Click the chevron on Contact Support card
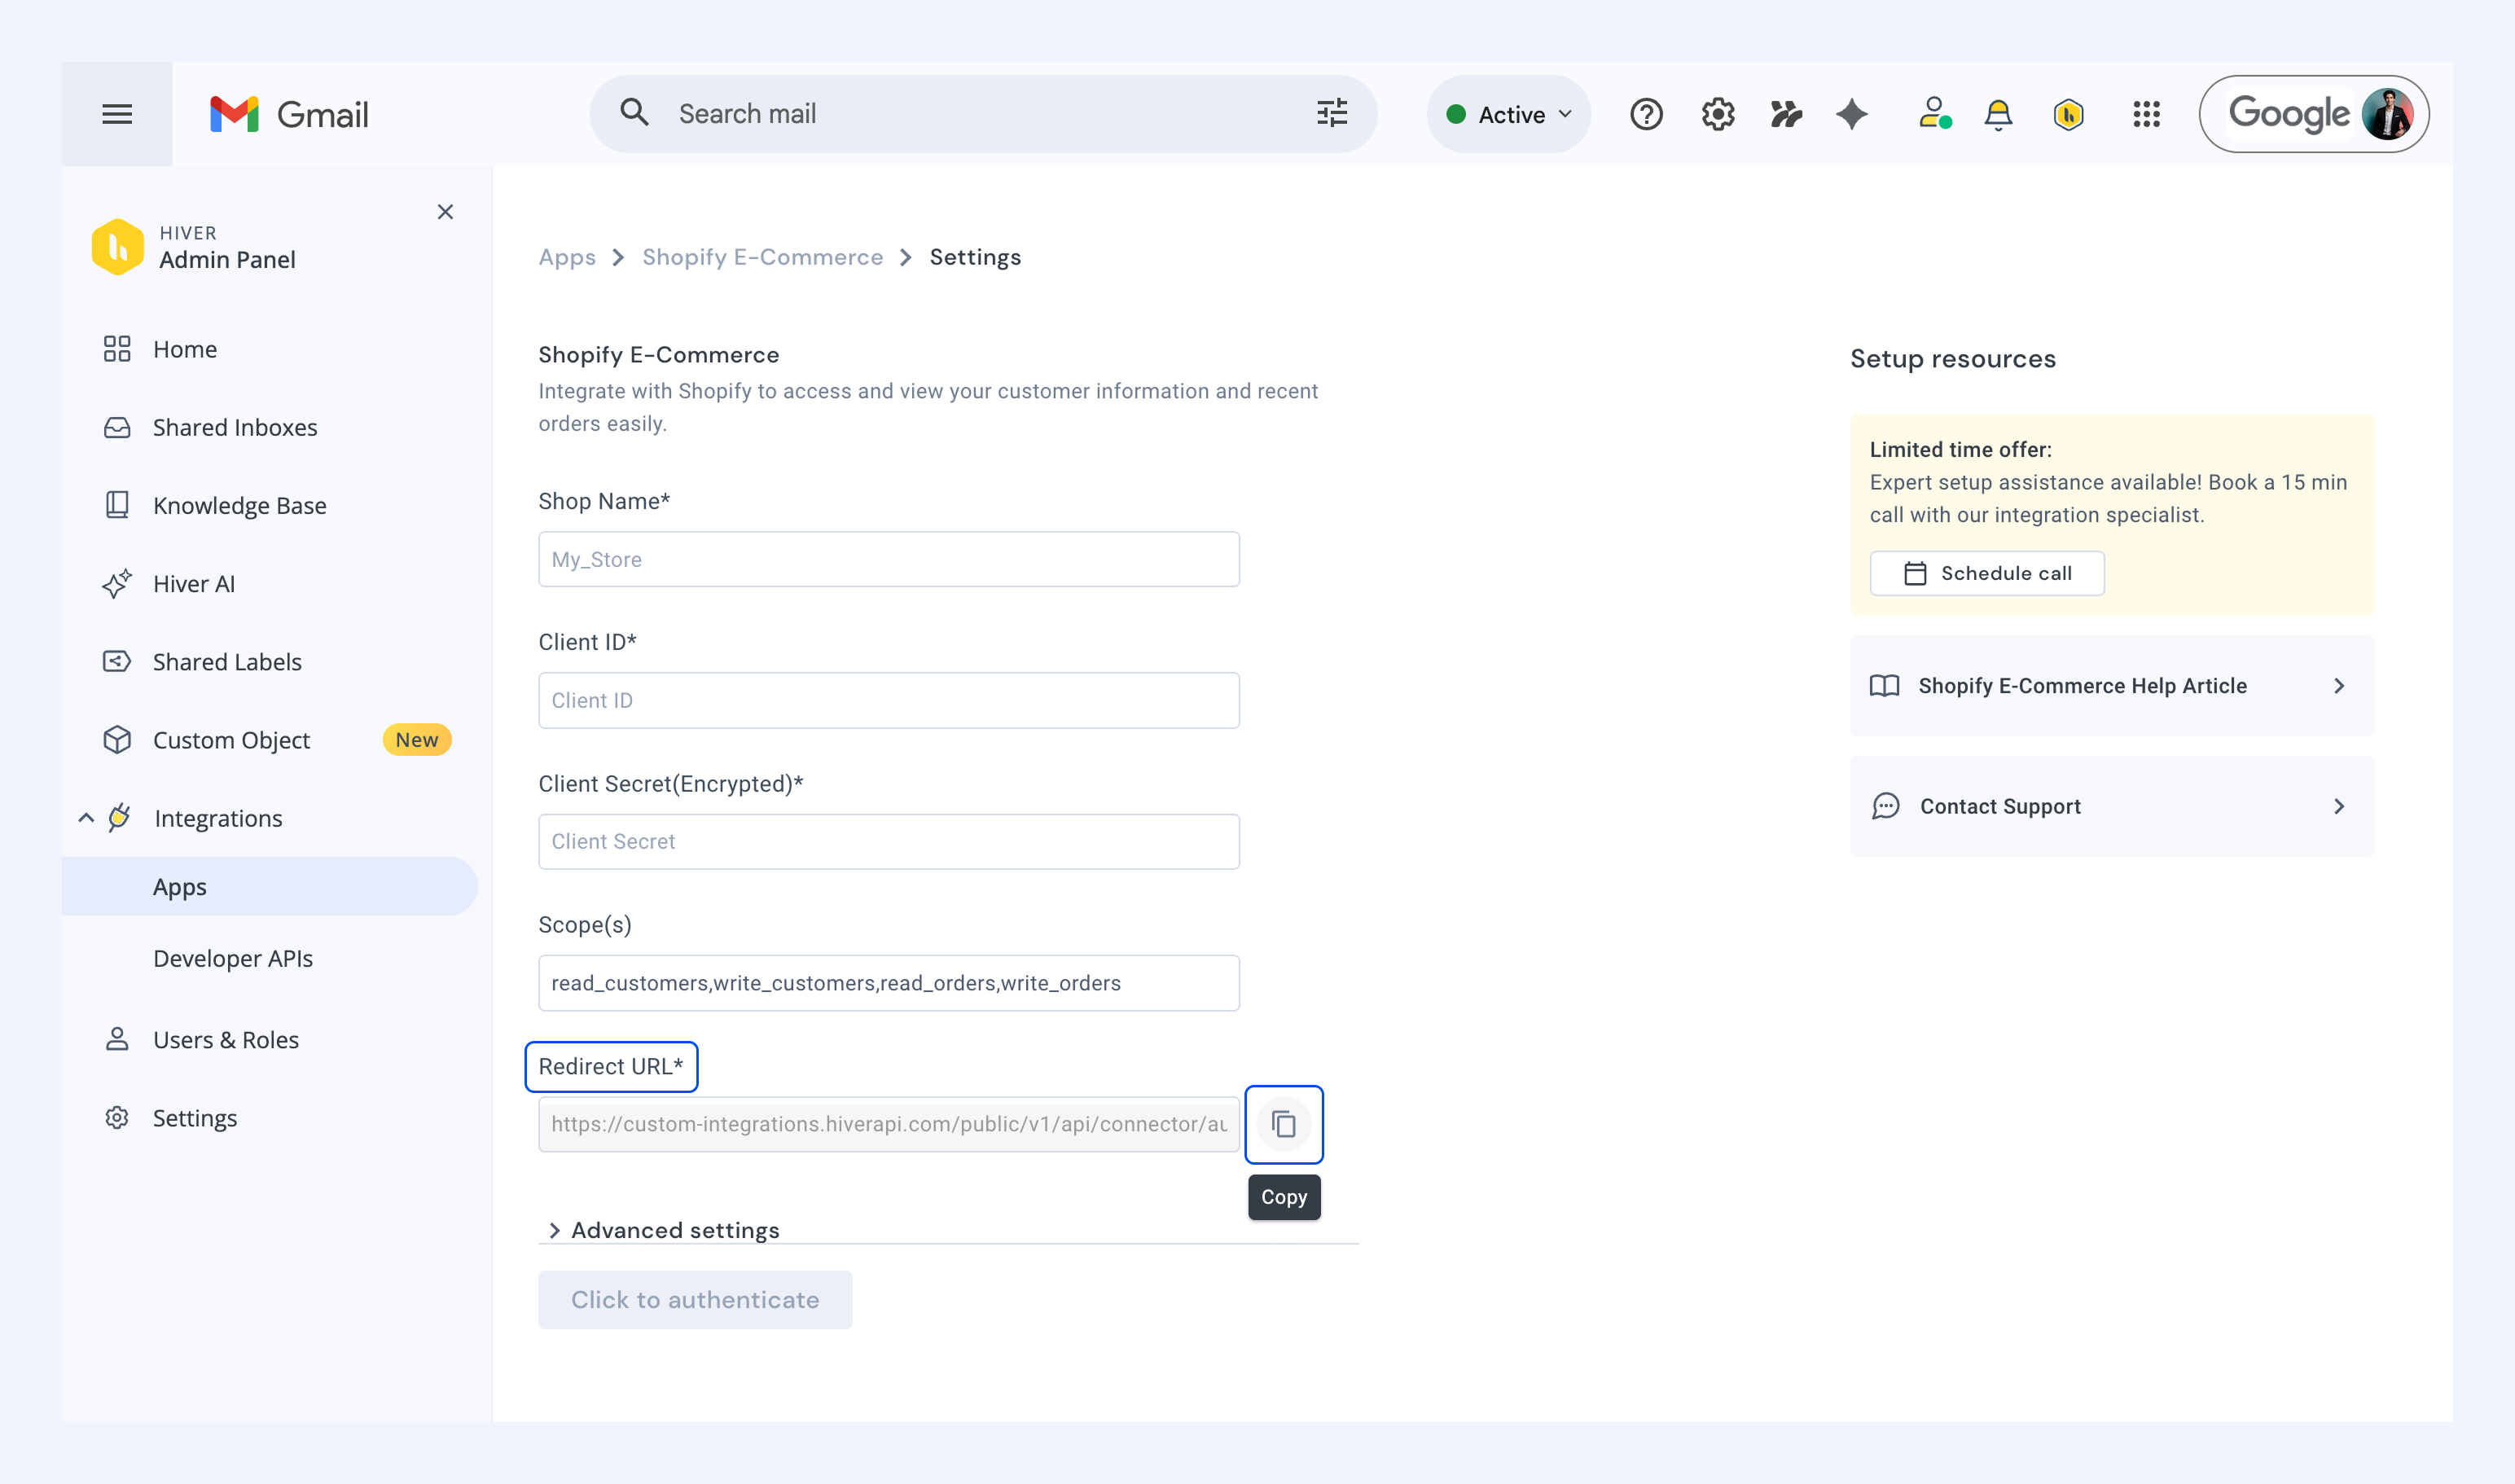 (2339, 806)
